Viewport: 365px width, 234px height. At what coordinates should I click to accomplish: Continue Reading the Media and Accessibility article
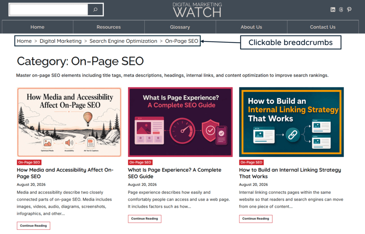pos(33,225)
